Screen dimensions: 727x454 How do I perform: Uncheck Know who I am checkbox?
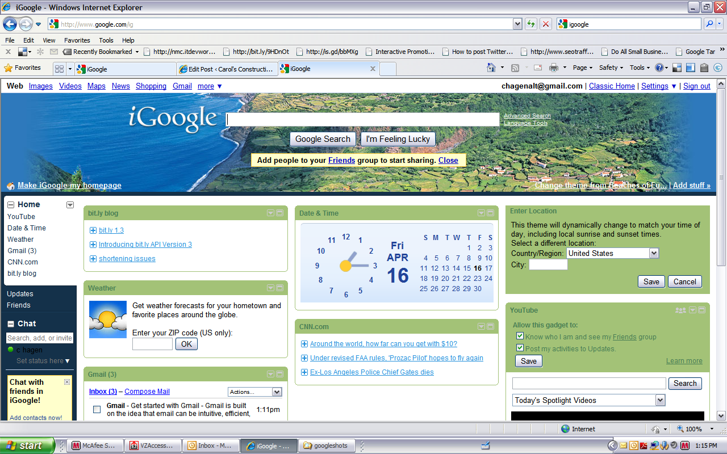click(x=519, y=336)
